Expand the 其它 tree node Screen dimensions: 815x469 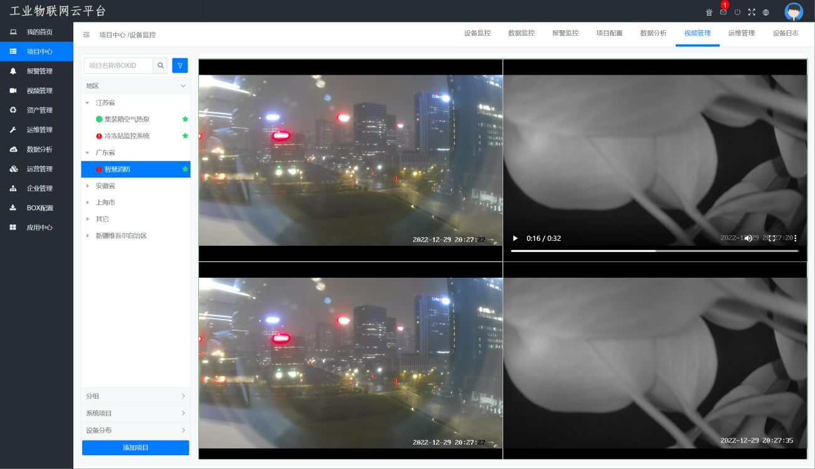tap(87, 219)
